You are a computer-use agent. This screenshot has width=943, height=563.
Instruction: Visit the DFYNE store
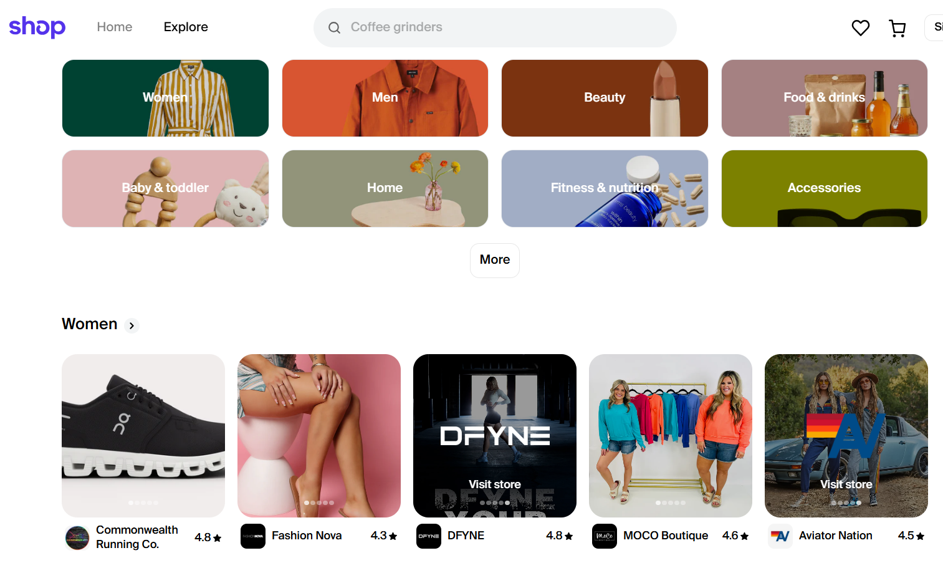[x=494, y=484]
